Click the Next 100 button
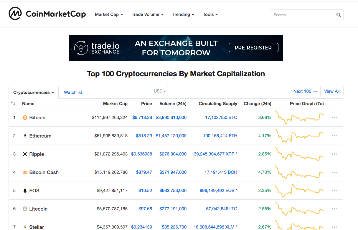 click(305, 91)
